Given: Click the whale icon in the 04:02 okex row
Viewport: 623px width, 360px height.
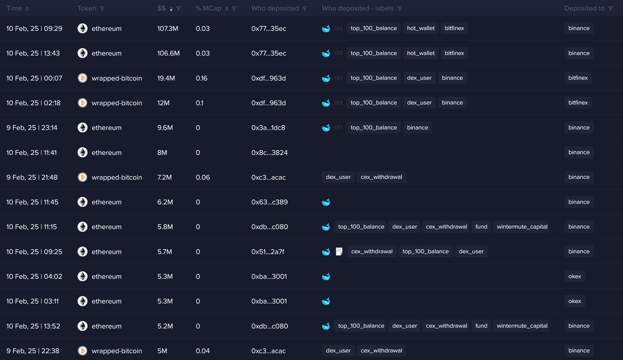Looking at the screenshot, I should click(326, 276).
